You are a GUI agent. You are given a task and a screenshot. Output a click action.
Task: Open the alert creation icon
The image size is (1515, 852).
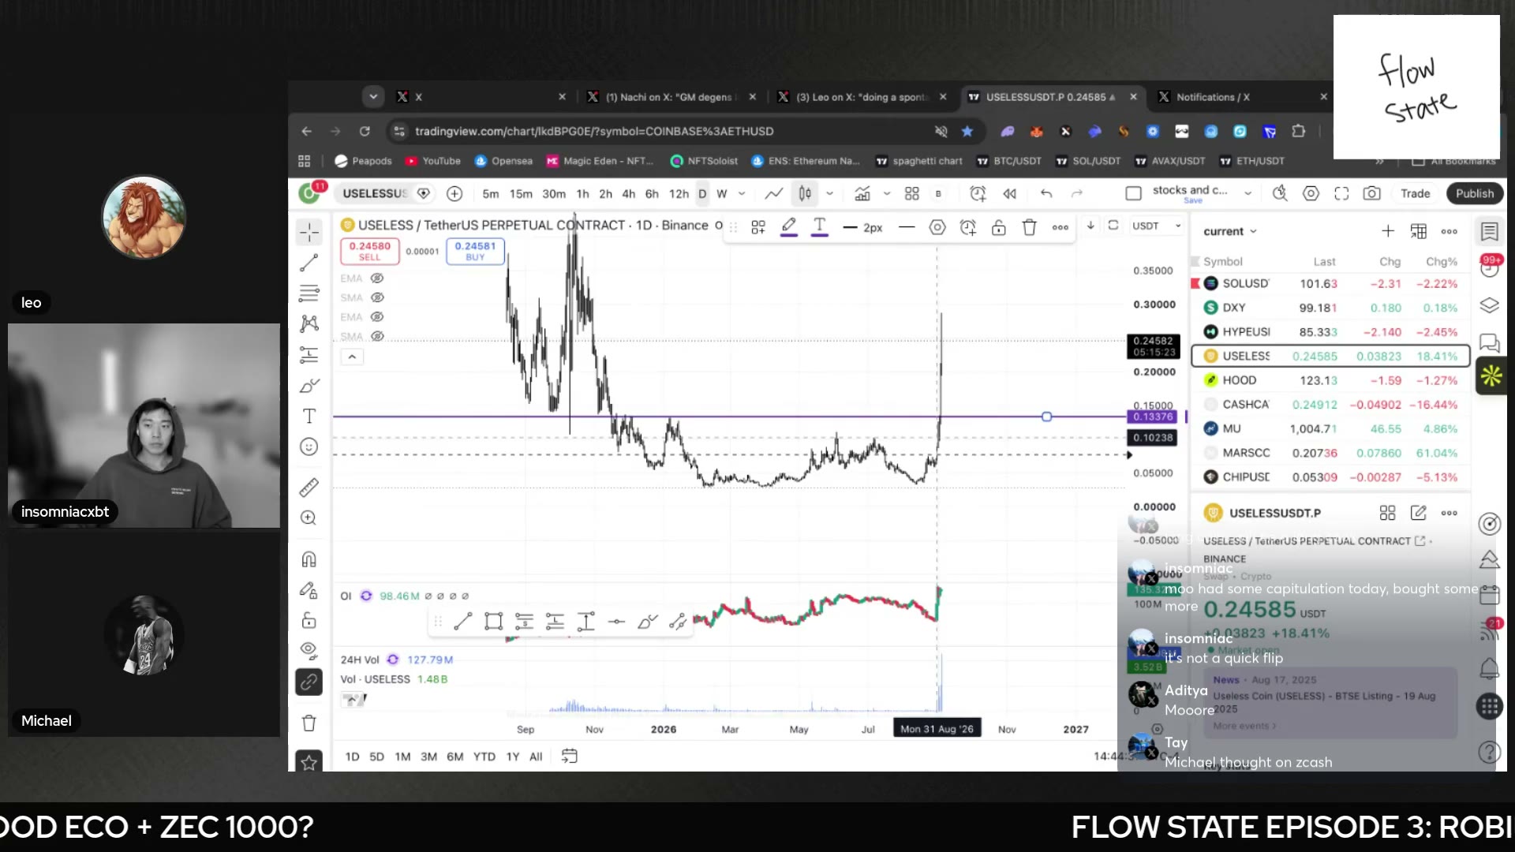[x=978, y=193]
